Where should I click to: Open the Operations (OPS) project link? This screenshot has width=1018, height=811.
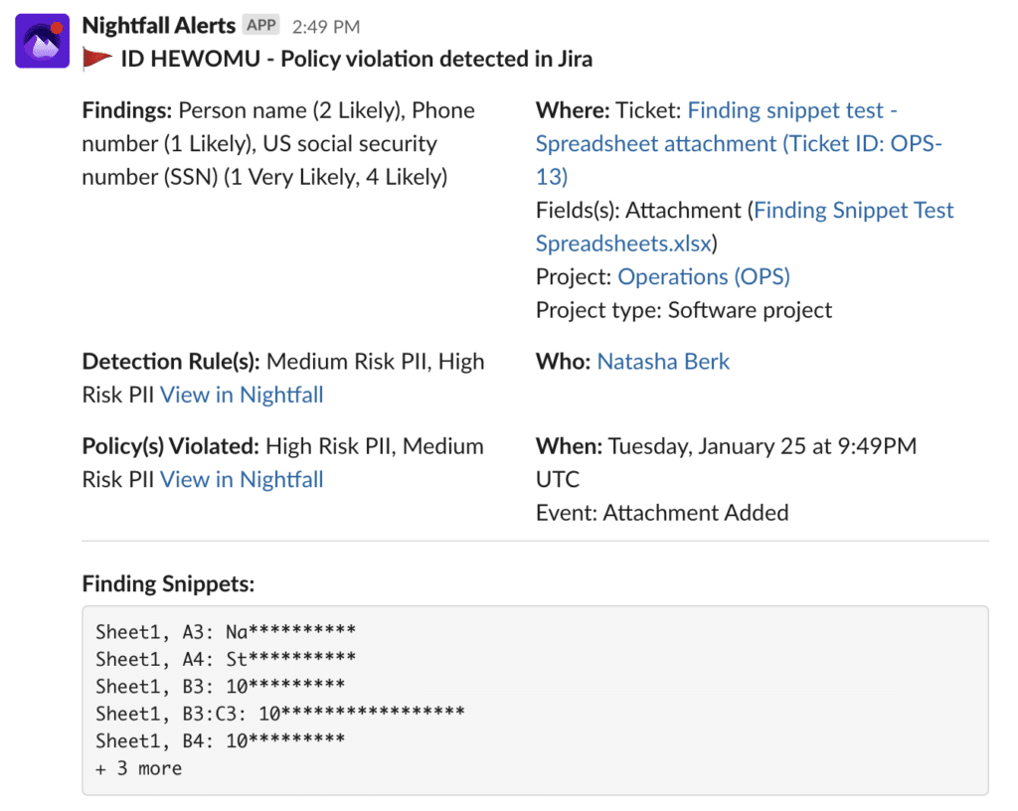(704, 277)
